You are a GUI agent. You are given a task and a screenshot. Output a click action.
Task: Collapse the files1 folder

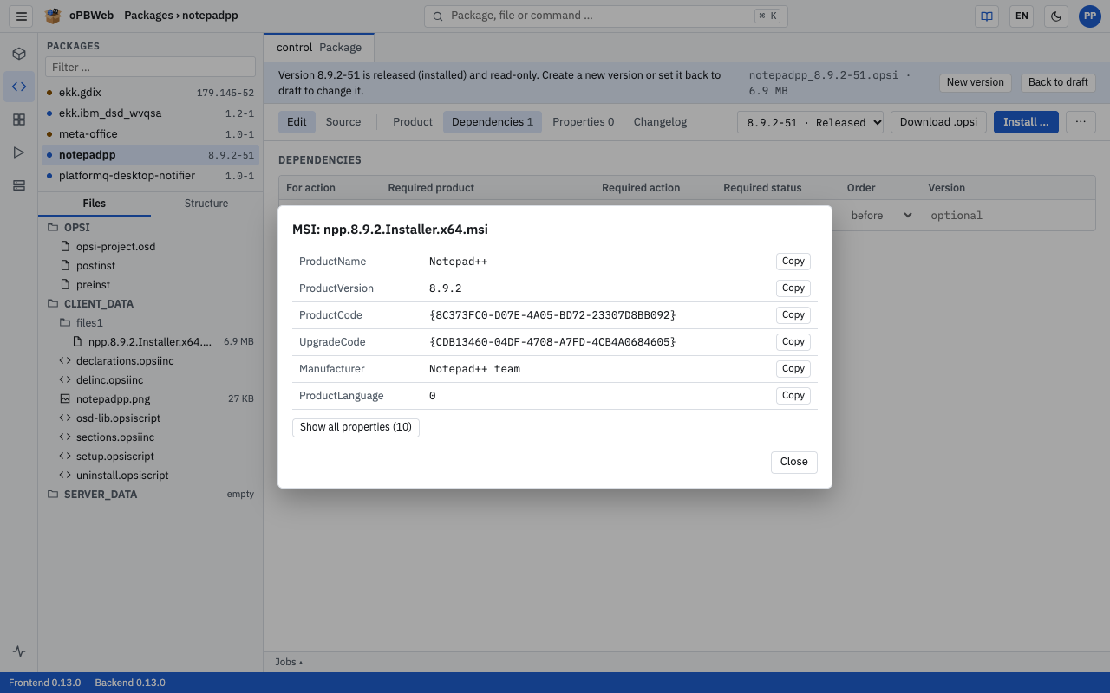coord(150,322)
